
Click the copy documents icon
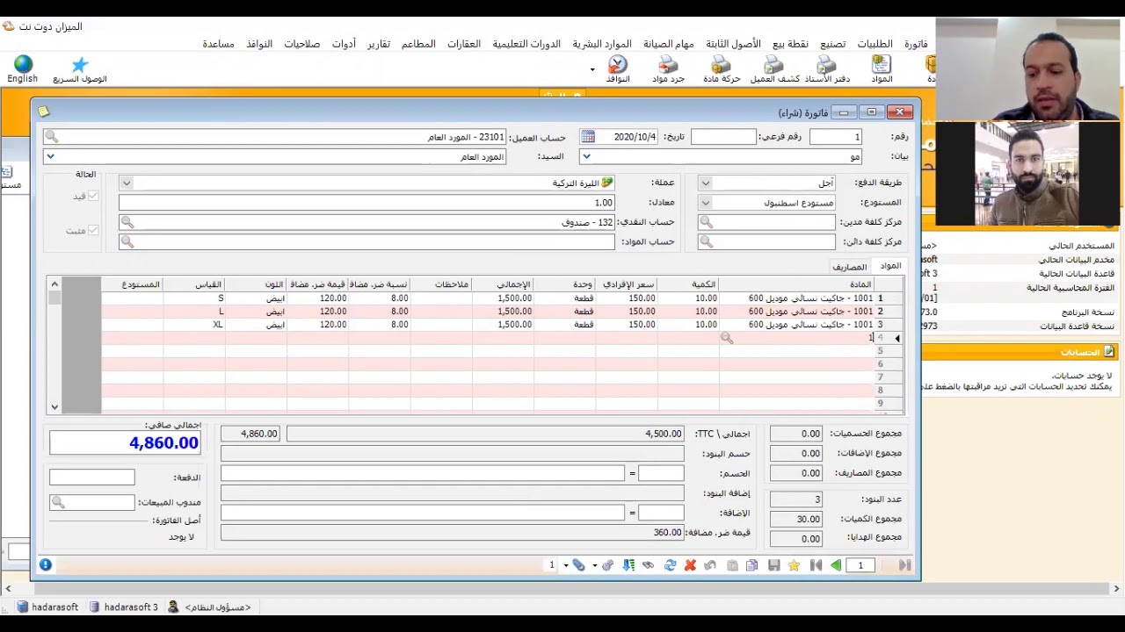(752, 565)
